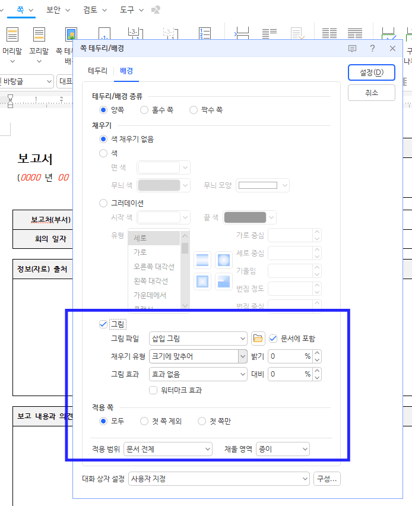
Task: Open 적용 범위 dropdown
Action: click(168, 449)
